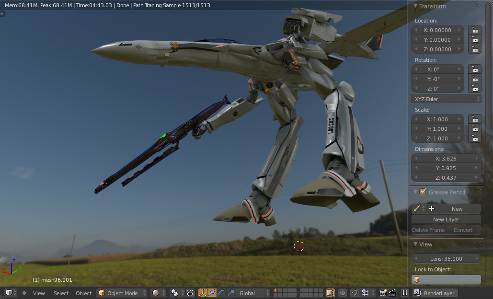Click the Dimensions Z value field
The width and height of the screenshot is (493, 299).
click(446, 178)
